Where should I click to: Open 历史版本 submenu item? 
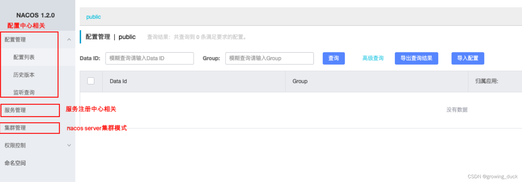[24, 75]
